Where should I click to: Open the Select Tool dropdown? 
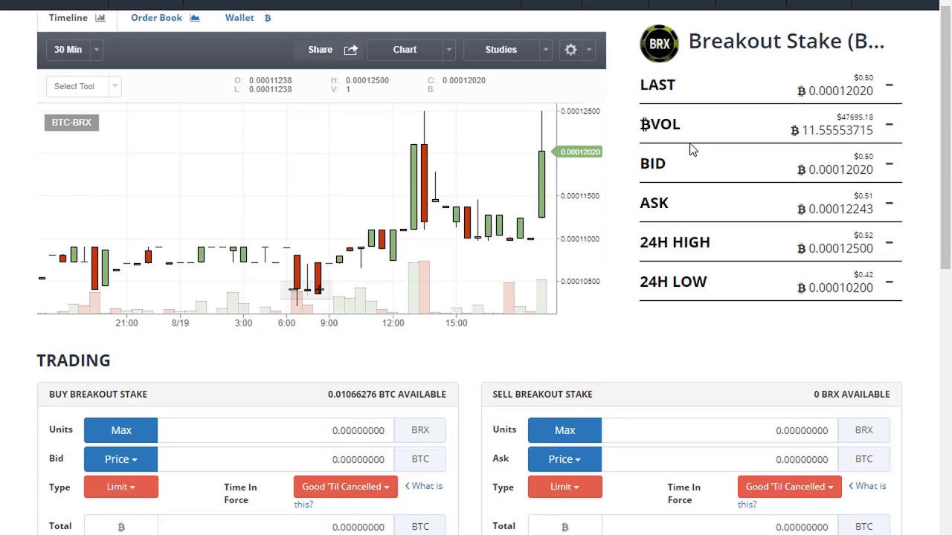(83, 86)
